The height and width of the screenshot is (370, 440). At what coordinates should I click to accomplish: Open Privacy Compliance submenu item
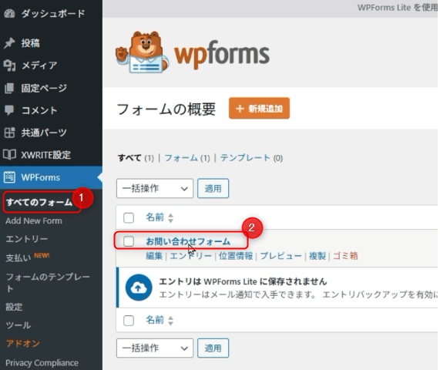(42, 363)
